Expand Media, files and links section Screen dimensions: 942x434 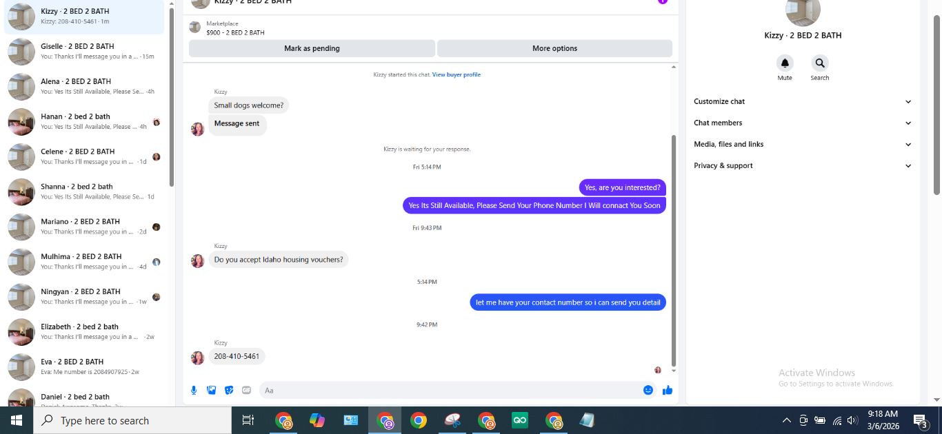(x=803, y=144)
